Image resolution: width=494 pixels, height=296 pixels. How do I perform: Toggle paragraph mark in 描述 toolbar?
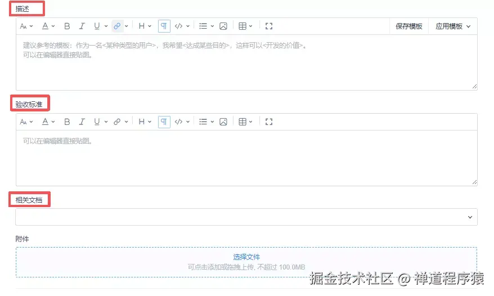pyautogui.click(x=164, y=26)
